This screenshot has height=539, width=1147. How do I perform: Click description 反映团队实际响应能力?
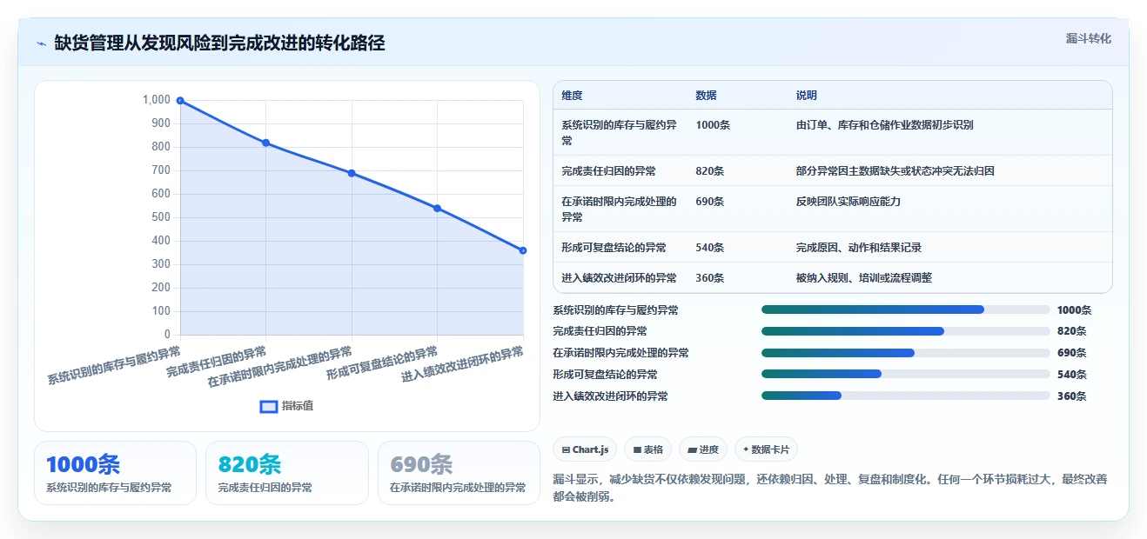coord(848,202)
